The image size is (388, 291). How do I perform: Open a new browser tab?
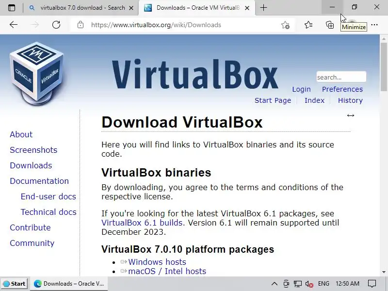pyautogui.click(x=263, y=8)
